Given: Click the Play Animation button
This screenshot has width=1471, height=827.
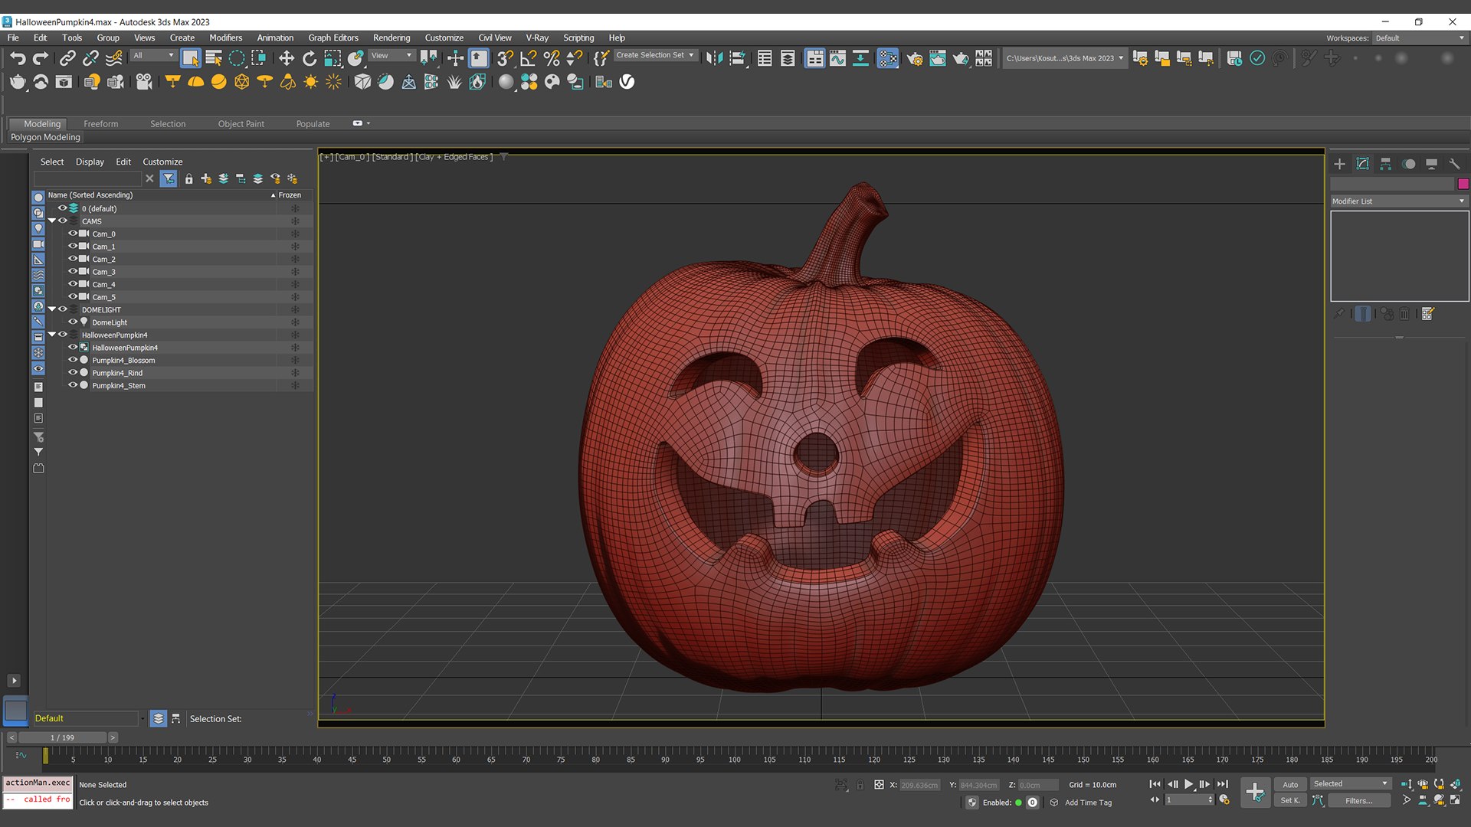Looking at the screenshot, I should 1188,784.
